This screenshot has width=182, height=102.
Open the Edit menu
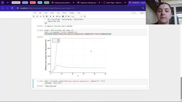pos(40,13)
